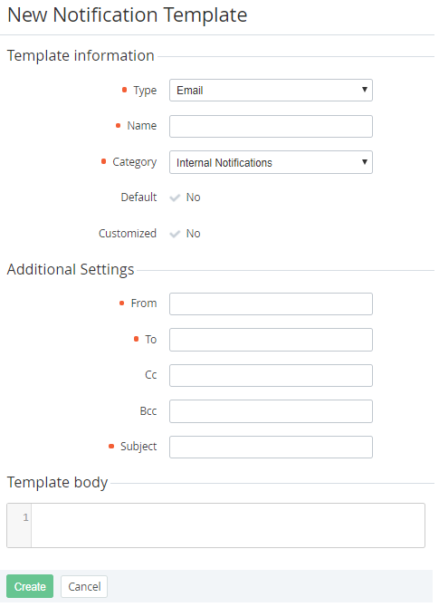
Task: Select the Cc input box
Action: (x=271, y=375)
